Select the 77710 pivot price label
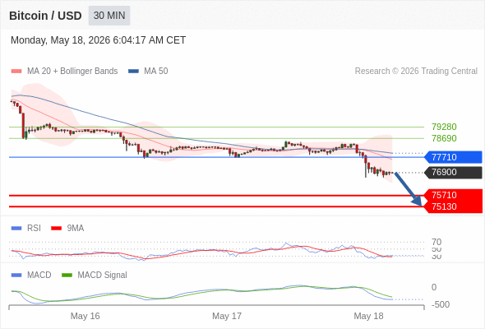 coord(453,157)
